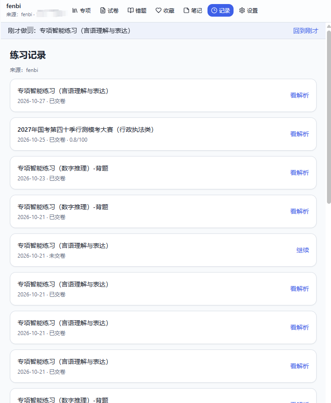
Task: Click the 2026-10-27 · 已交卷 date line
Action: (41, 101)
